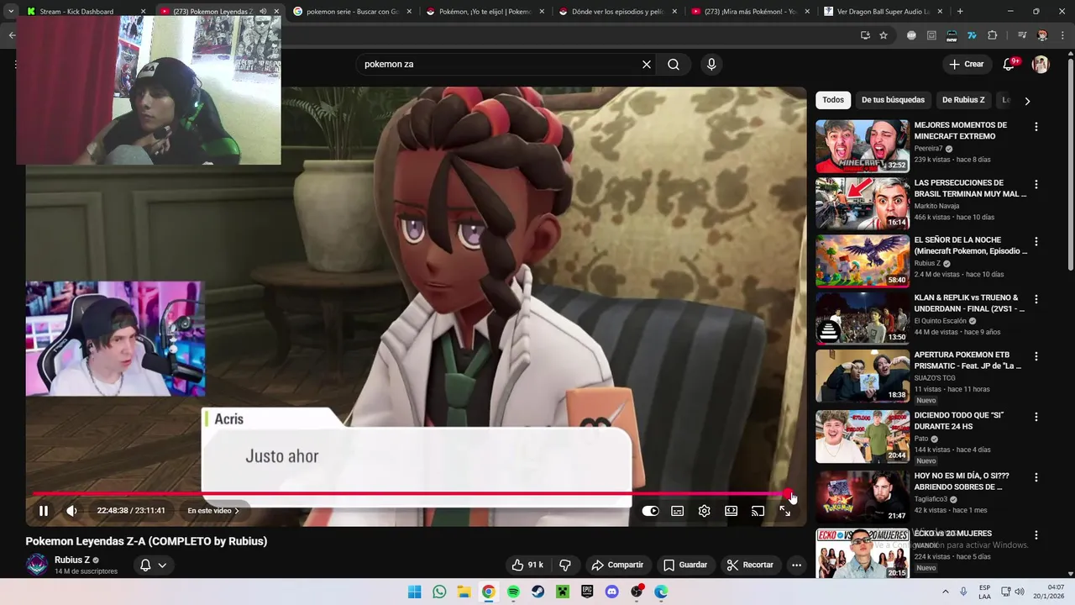Image resolution: width=1075 pixels, height=605 pixels.
Task: Click the Guardar save button
Action: pyautogui.click(x=685, y=566)
